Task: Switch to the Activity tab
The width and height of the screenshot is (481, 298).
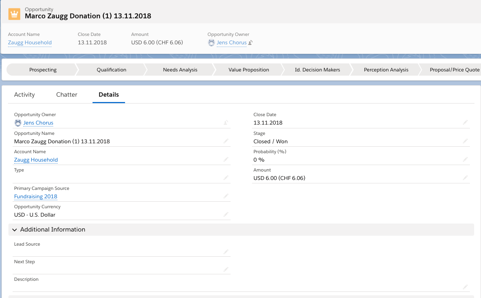Action: point(24,95)
